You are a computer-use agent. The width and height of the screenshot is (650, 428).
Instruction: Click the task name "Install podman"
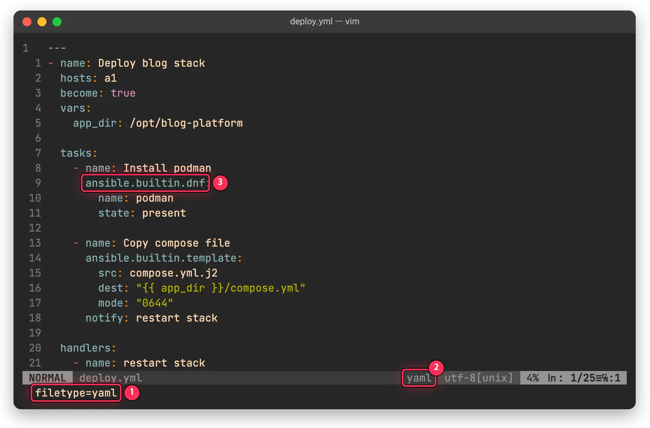click(x=167, y=168)
